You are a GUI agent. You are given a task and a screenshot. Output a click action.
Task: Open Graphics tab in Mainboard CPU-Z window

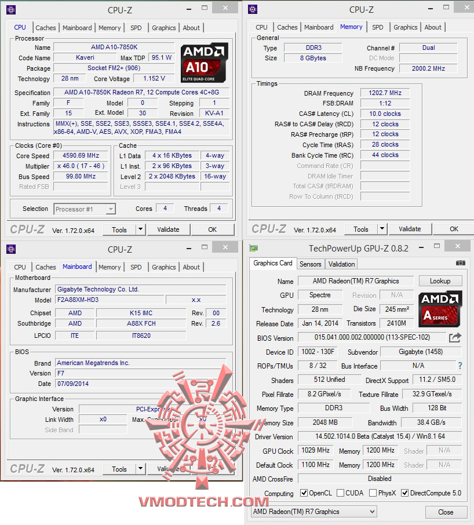(163, 267)
